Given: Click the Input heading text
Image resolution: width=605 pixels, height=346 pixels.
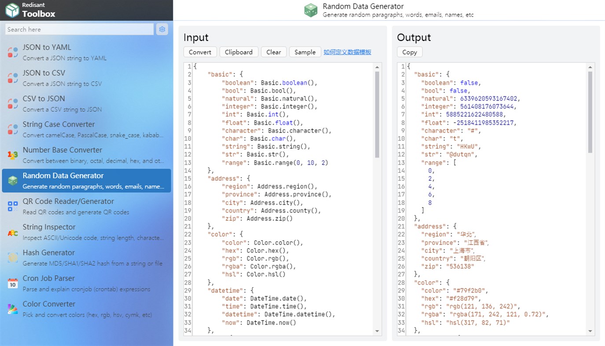Looking at the screenshot, I should point(196,37).
